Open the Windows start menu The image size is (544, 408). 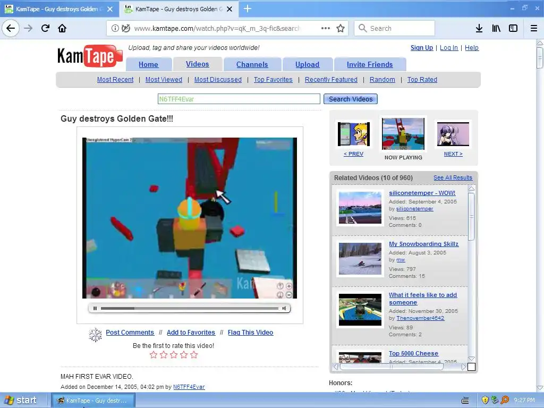pos(21,400)
